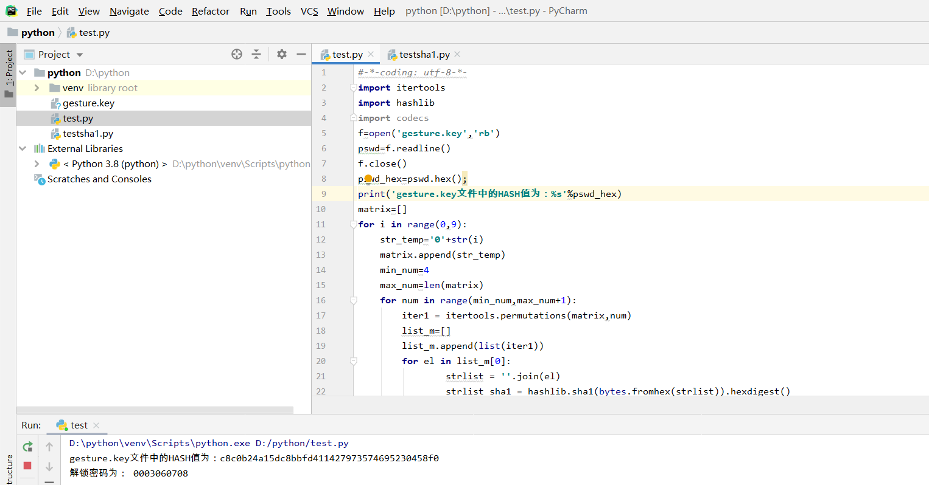This screenshot has width=929, height=485.
Task: Click the Python 3.8 interpreter icon
Action: [55, 163]
